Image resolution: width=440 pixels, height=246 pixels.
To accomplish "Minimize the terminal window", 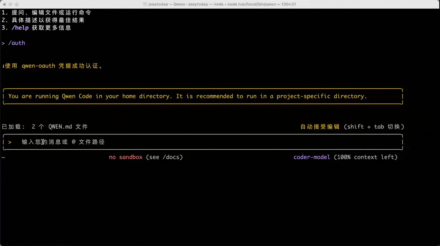I will 10,4.
